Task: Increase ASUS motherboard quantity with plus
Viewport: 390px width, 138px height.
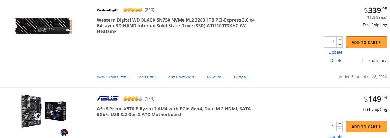Action: coord(340,124)
